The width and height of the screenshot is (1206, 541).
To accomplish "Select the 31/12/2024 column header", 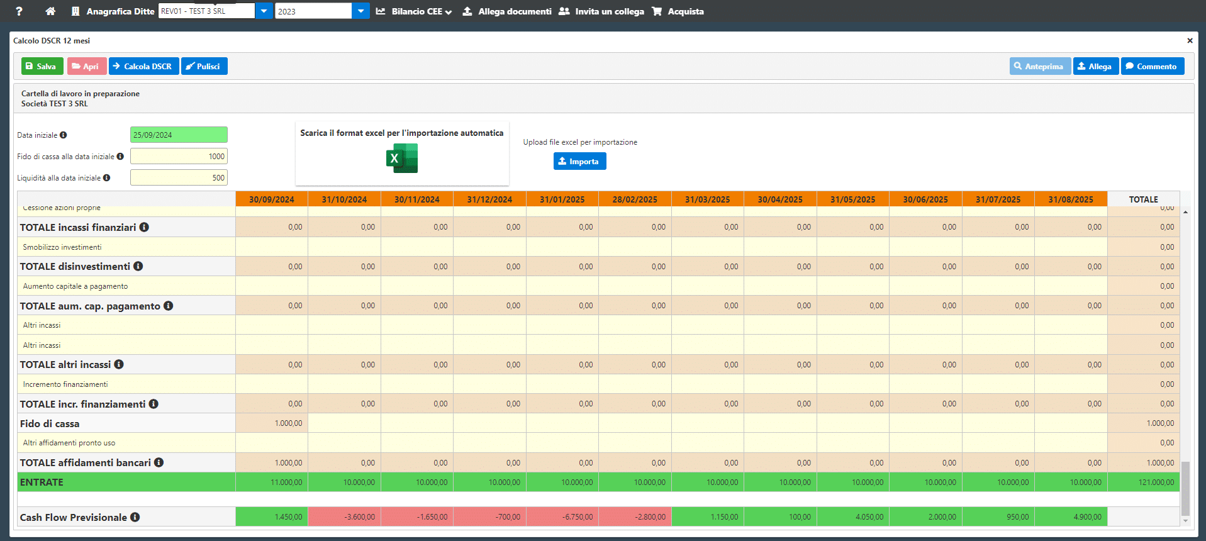I will pos(489,199).
